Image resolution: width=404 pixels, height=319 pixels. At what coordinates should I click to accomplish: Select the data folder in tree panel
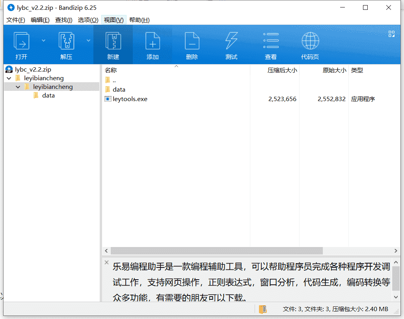48,96
